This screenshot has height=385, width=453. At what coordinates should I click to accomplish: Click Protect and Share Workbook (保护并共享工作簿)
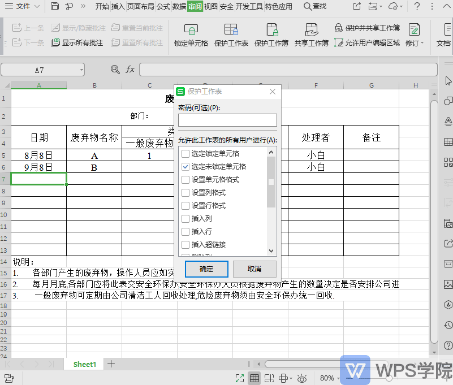click(x=367, y=28)
